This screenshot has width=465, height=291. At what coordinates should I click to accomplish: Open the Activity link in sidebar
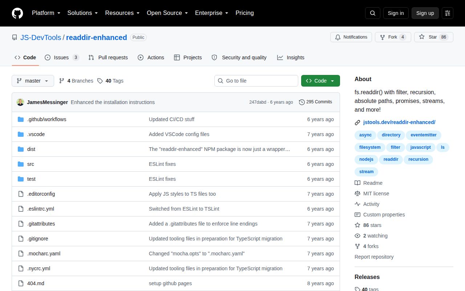367,204
